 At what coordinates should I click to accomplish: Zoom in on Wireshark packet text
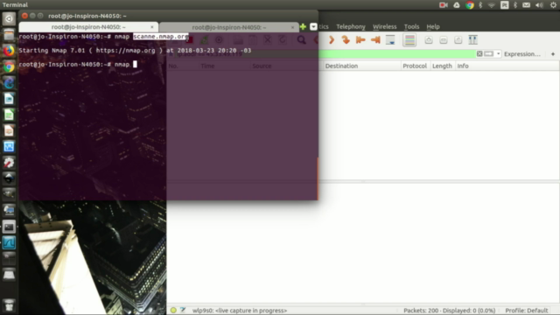click(x=429, y=40)
